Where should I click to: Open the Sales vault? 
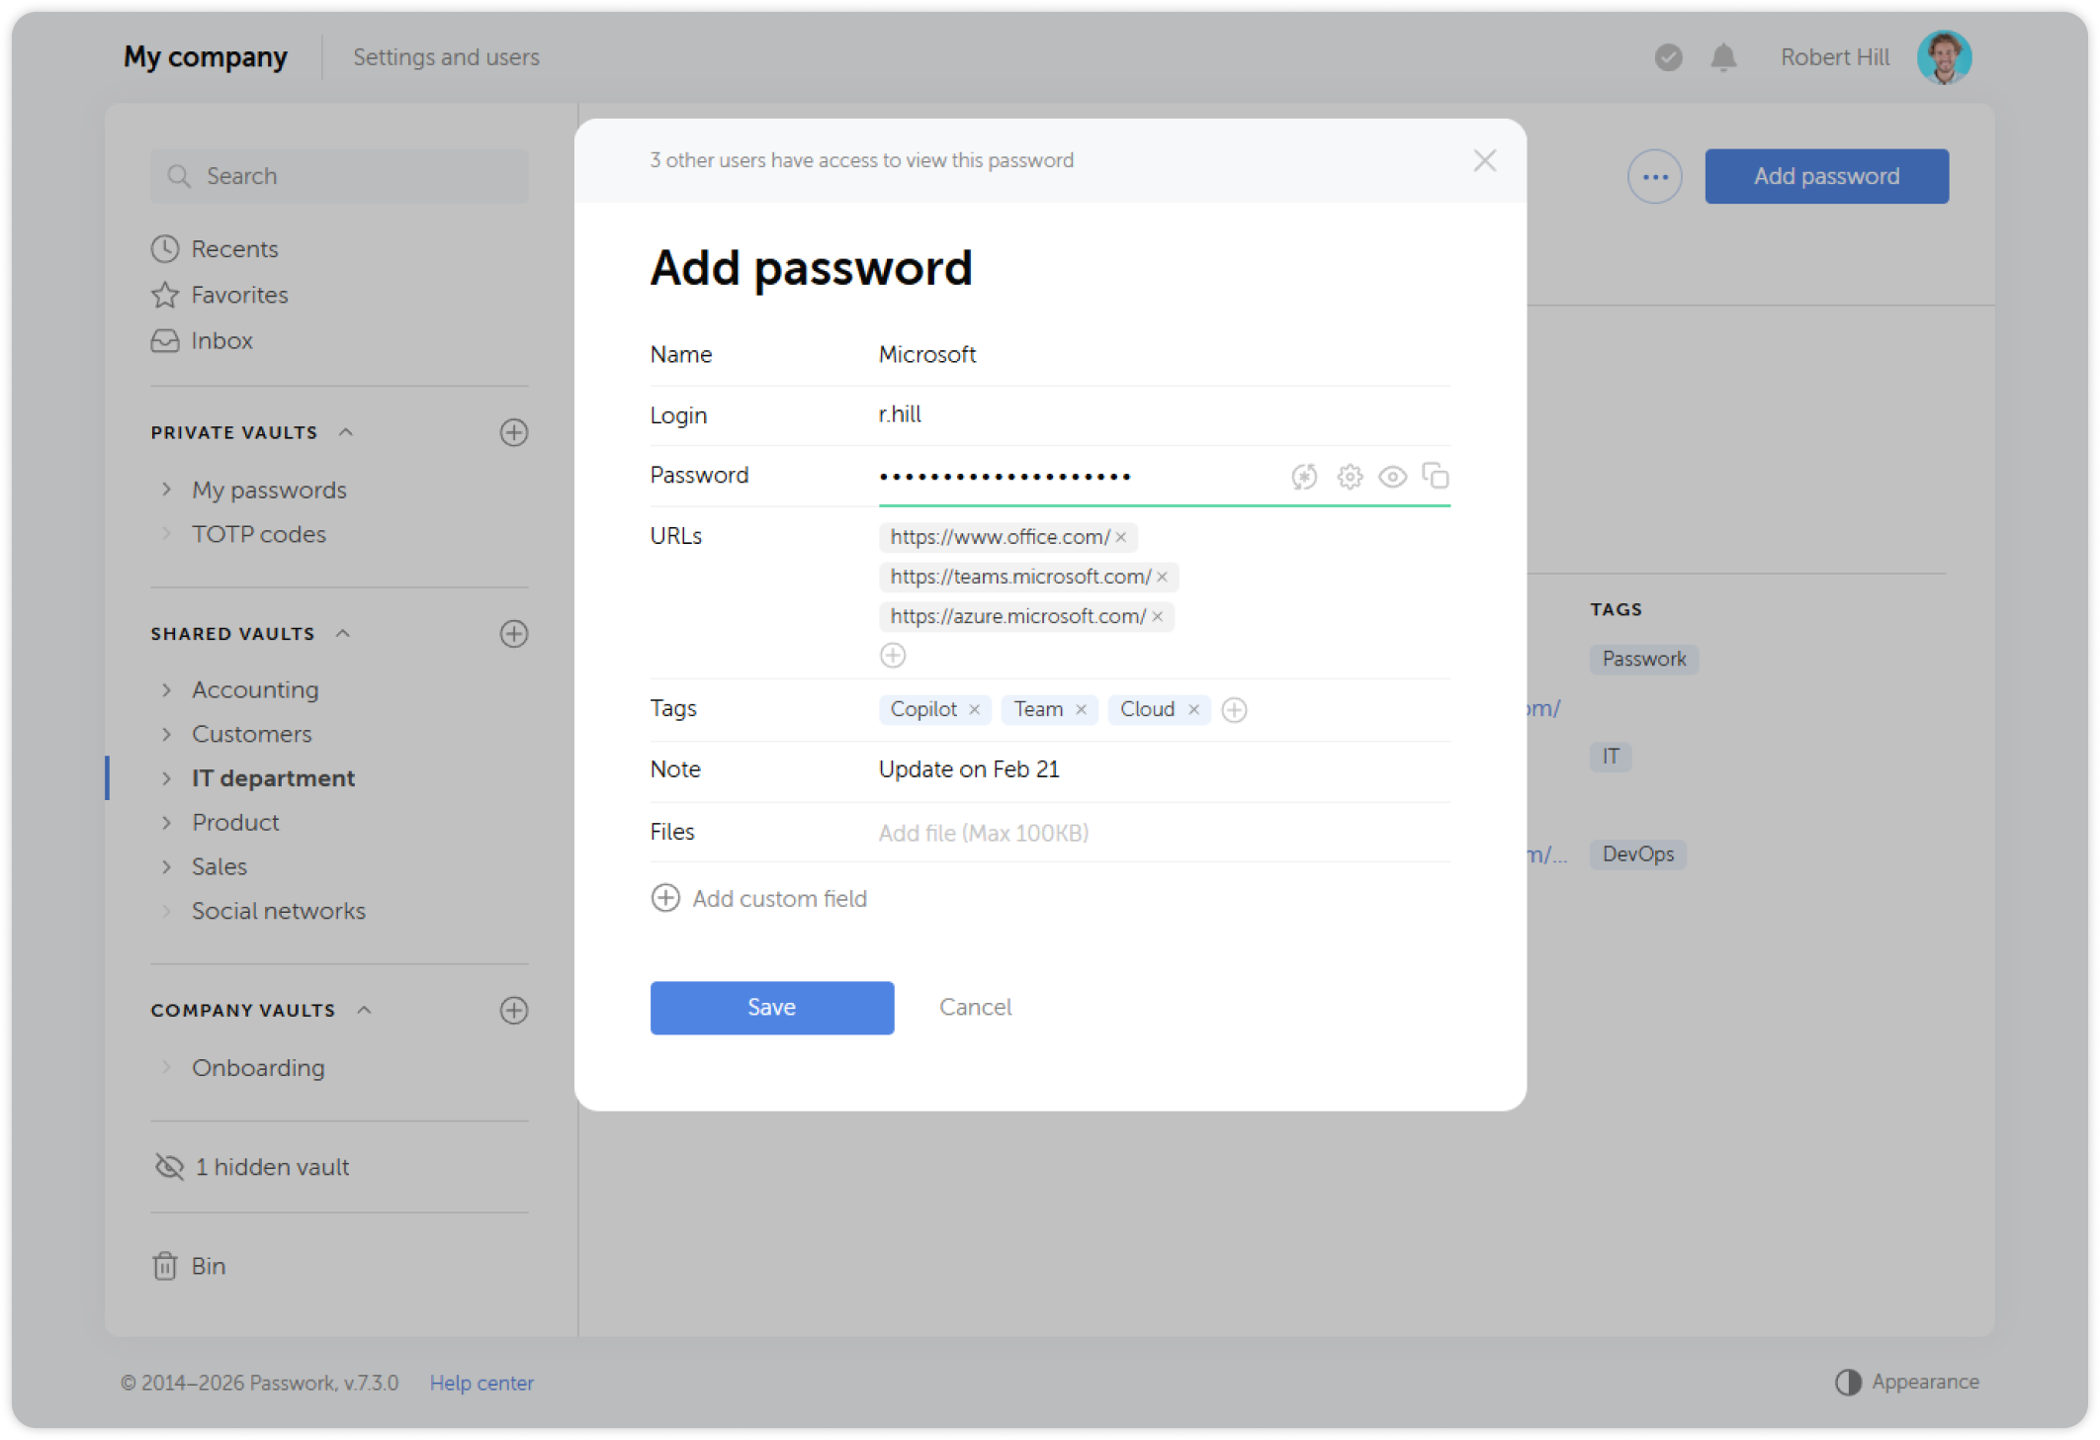218,866
